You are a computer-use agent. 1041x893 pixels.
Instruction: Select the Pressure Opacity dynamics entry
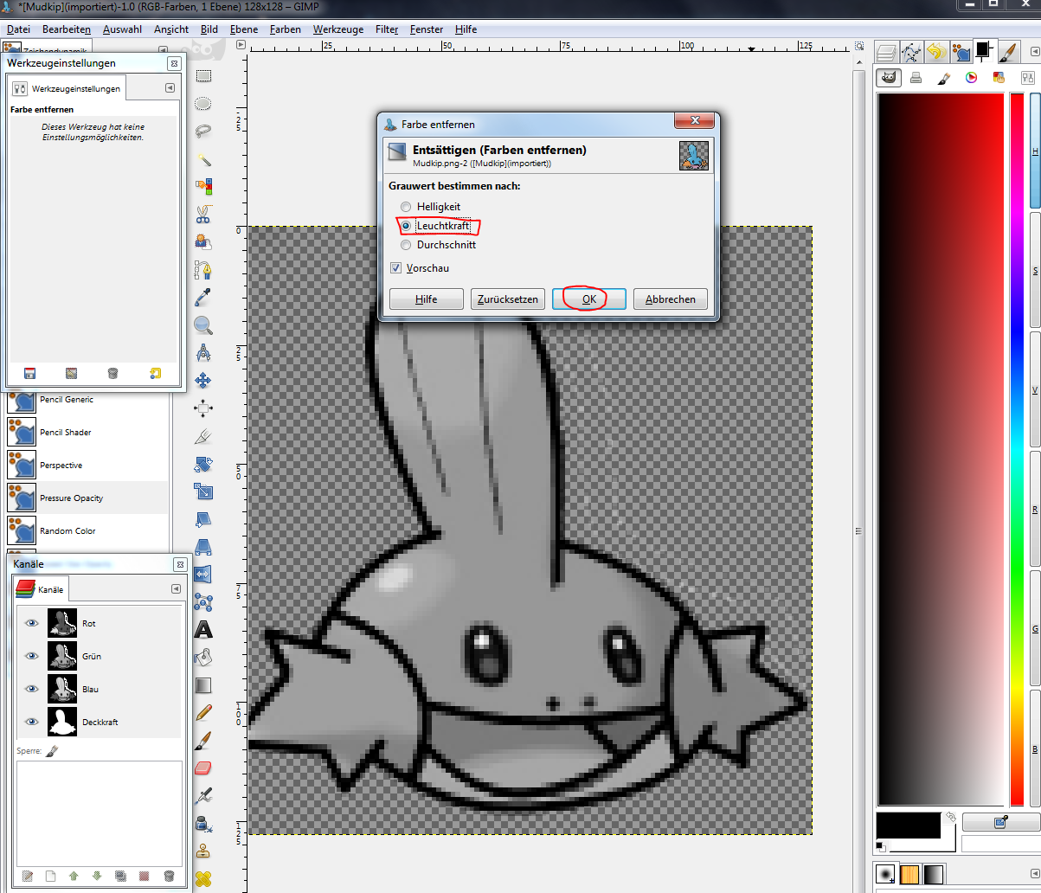click(x=87, y=498)
